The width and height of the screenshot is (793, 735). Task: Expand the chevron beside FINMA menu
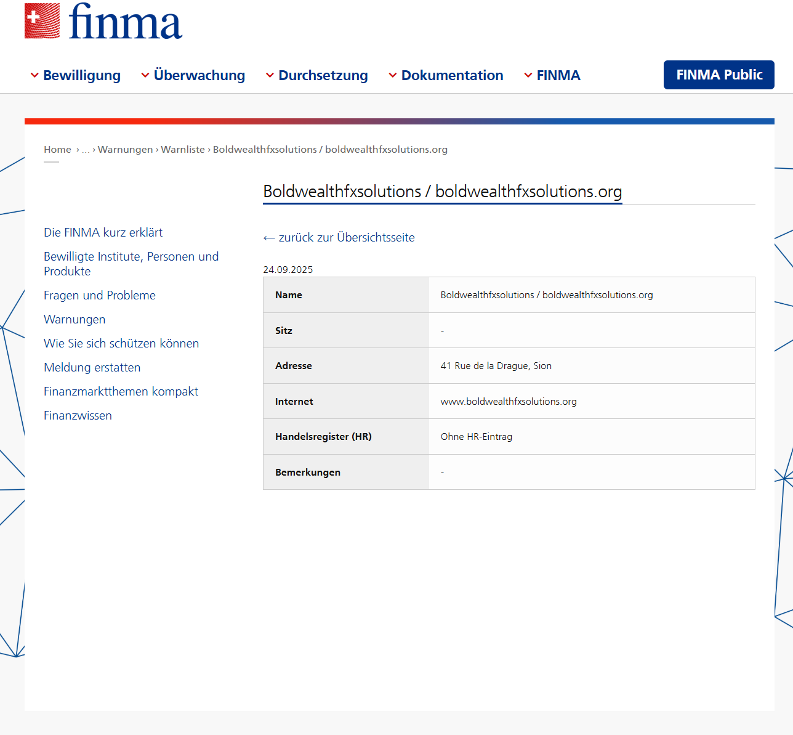528,76
